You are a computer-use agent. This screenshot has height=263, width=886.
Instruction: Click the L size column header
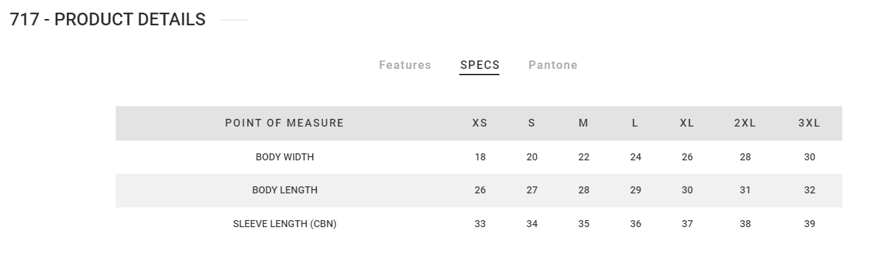tap(635, 123)
